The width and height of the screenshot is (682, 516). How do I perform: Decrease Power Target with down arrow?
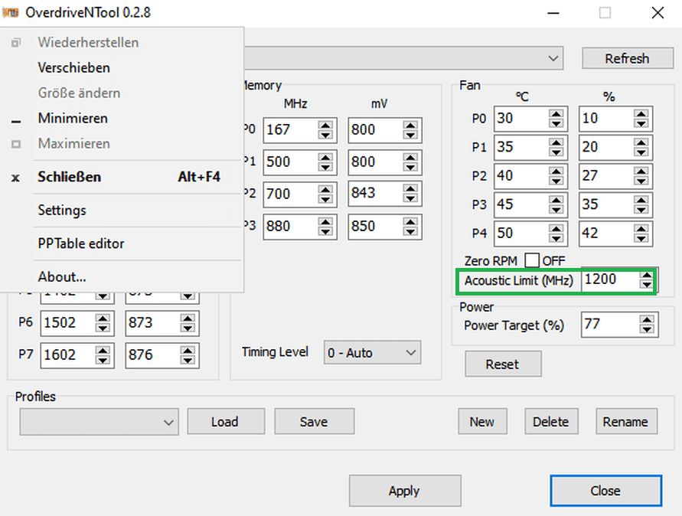pyautogui.click(x=647, y=330)
